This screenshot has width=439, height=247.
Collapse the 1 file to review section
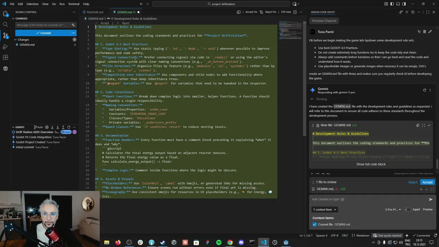tap(313, 182)
